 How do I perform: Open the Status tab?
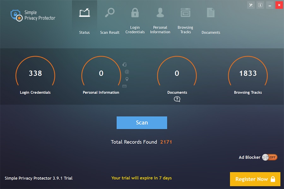[x=84, y=21]
